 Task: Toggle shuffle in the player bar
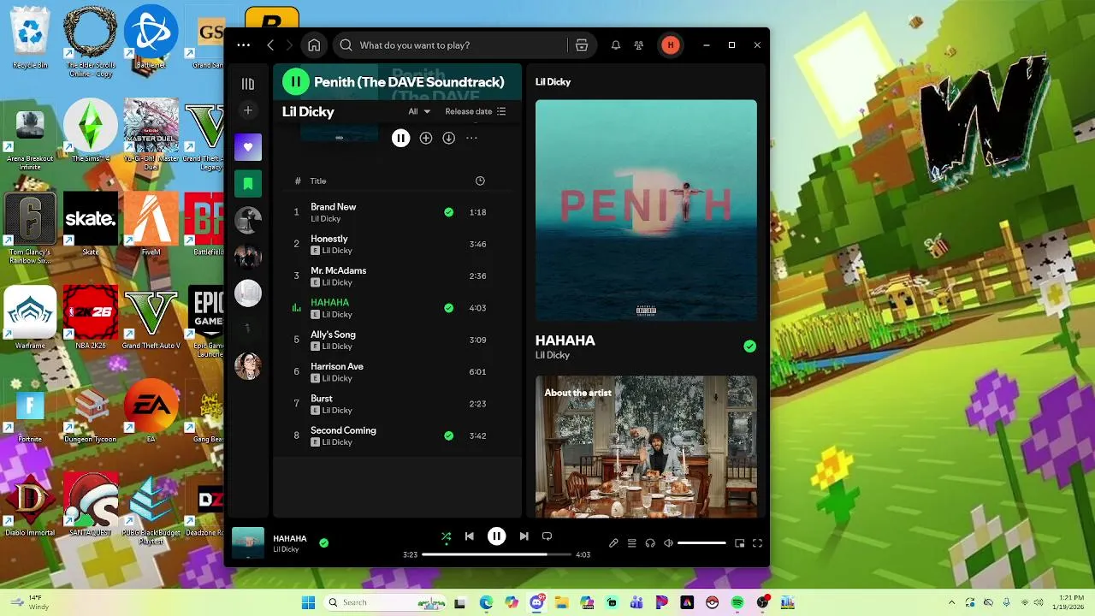pyautogui.click(x=446, y=536)
